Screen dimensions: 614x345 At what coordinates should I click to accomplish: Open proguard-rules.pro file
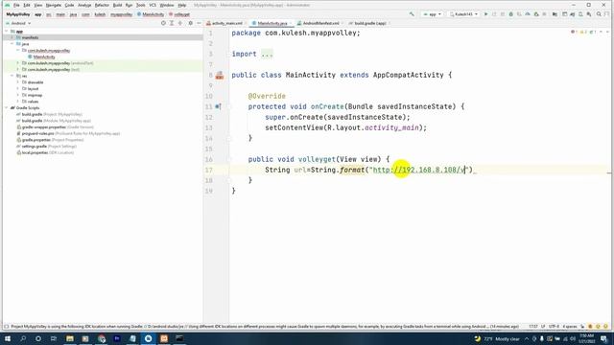click(x=68, y=133)
